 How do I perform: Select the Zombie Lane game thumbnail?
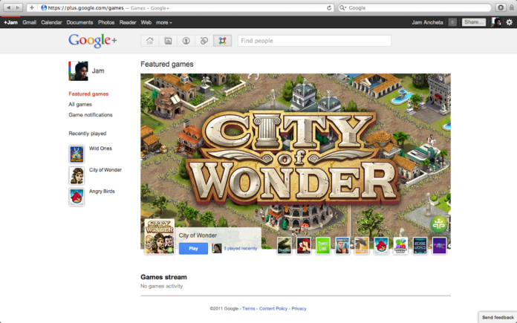point(323,246)
